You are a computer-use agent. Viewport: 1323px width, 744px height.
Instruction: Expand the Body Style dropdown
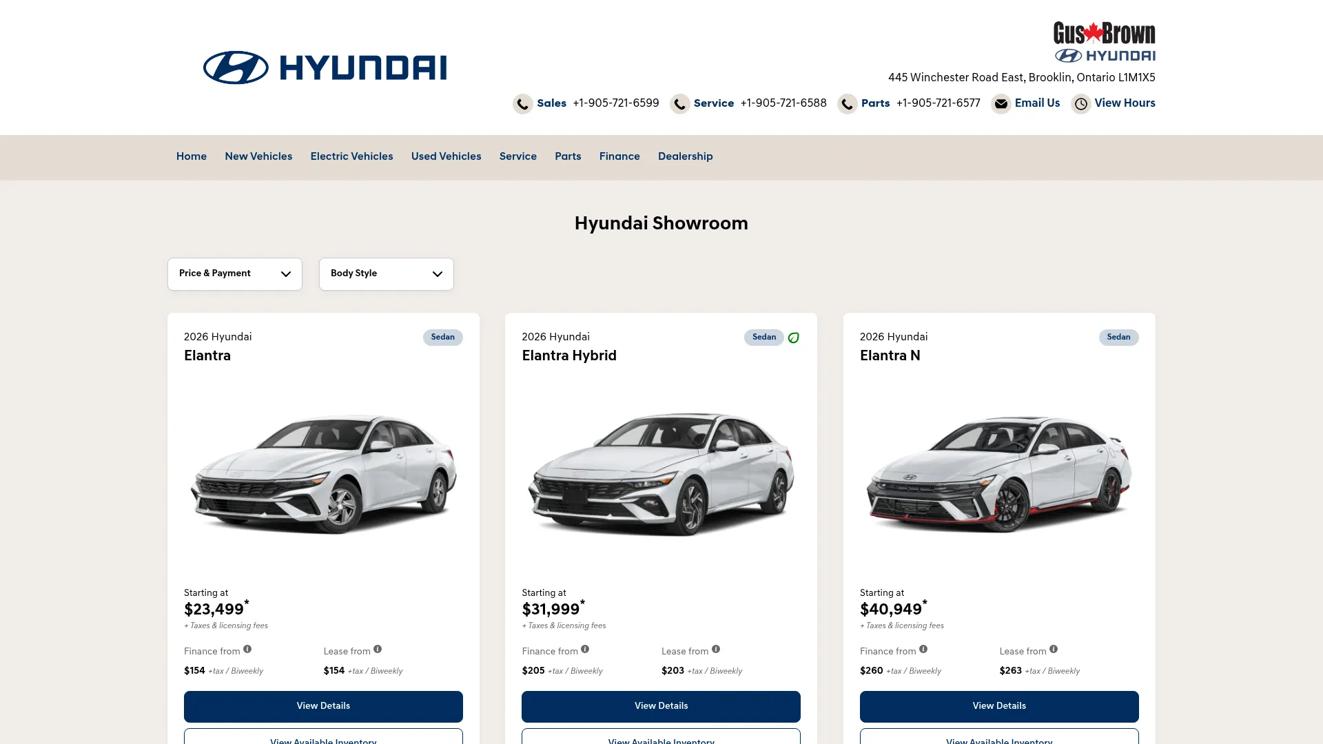tap(387, 274)
